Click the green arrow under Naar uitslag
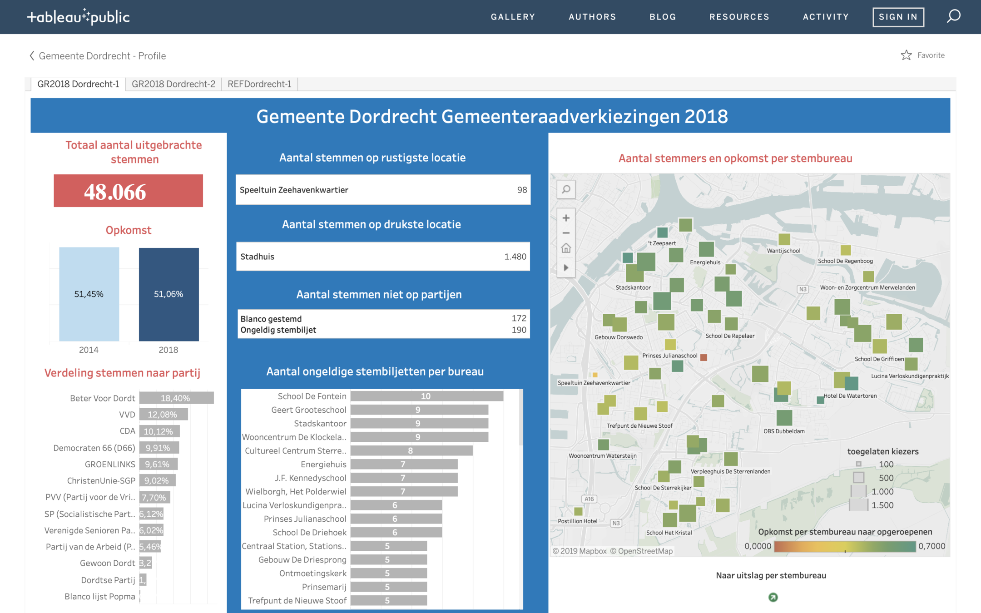The width and height of the screenshot is (981, 613). 773,597
